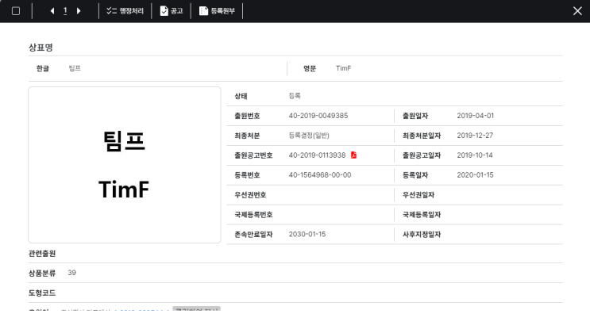Screen dimensions: 590x314
Task: Open 행정처리 from the toolbar
Action: point(125,11)
